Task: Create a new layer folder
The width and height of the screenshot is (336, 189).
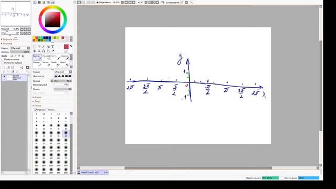Action: pyautogui.click(x=13, y=68)
